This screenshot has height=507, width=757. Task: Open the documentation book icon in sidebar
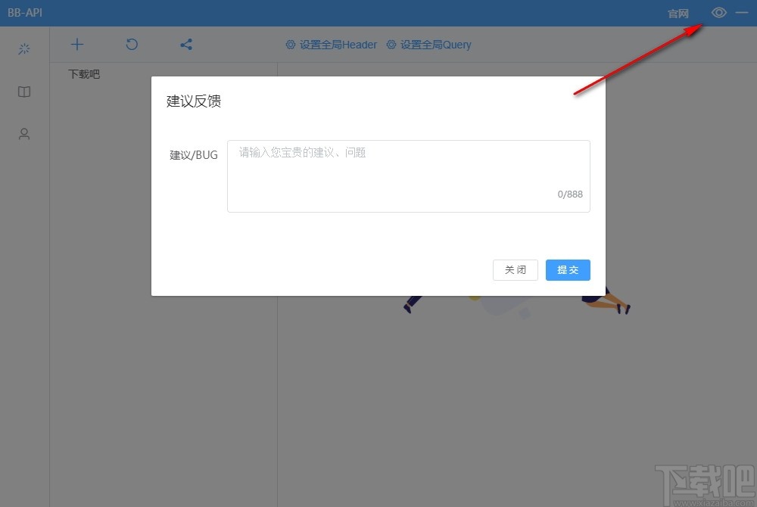point(23,92)
